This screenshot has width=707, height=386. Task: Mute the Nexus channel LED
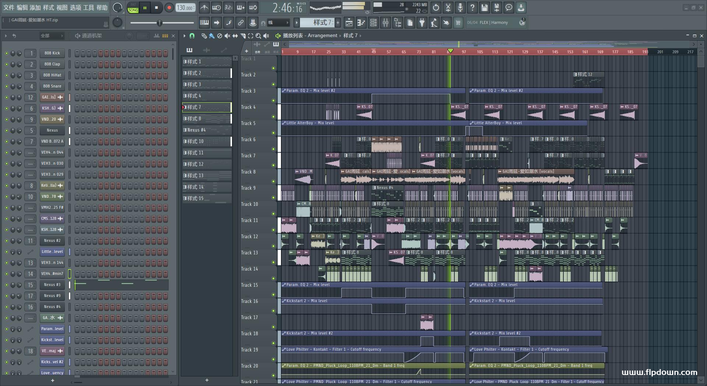pos(6,131)
